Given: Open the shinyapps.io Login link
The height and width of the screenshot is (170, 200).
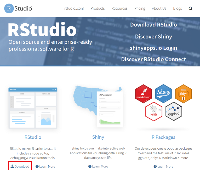Looking at the screenshot, I should click(x=153, y=48).
